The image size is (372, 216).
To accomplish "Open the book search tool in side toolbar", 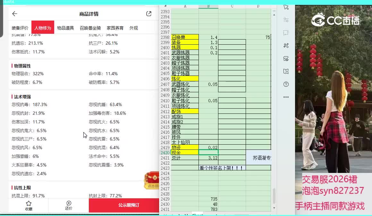I will pos(286,71).
